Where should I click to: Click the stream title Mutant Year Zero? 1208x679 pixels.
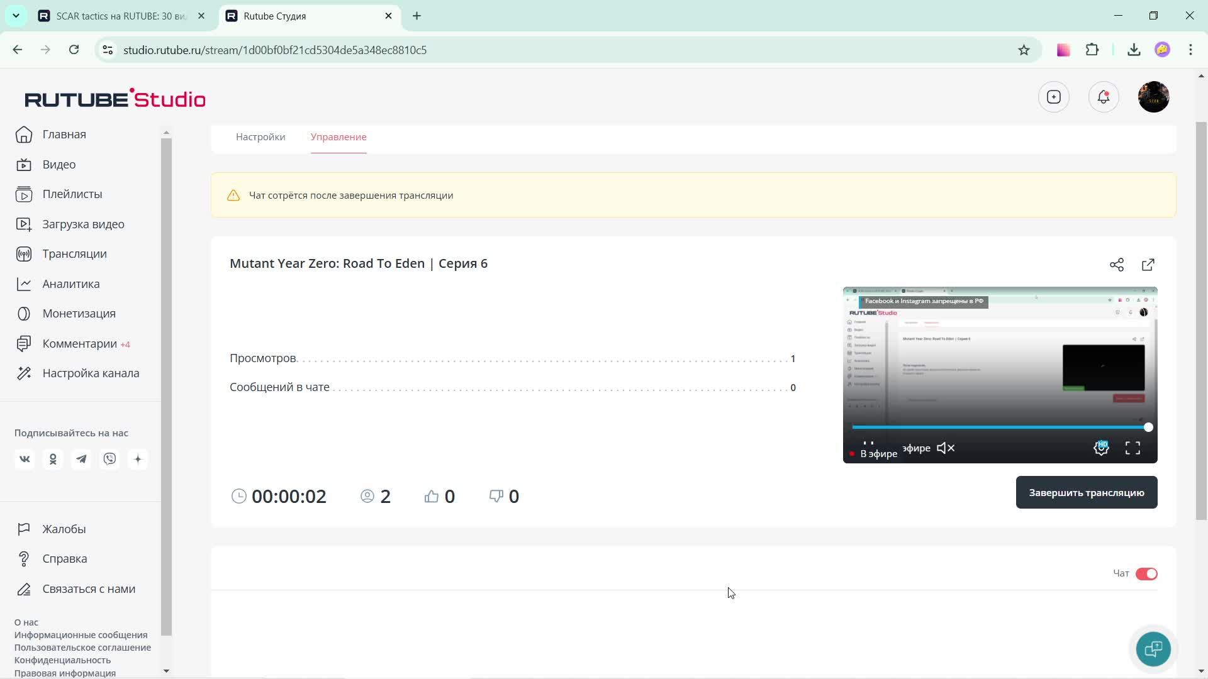click(x=358, y=264)
